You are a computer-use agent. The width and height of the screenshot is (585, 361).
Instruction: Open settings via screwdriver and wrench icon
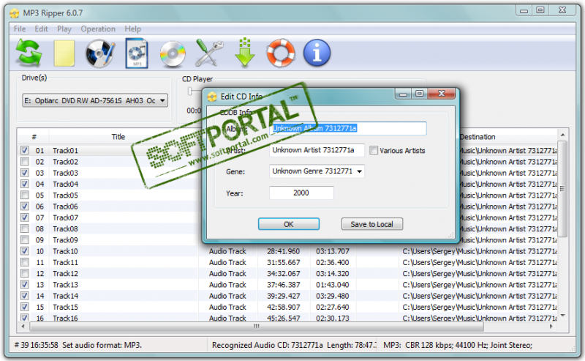209,53
